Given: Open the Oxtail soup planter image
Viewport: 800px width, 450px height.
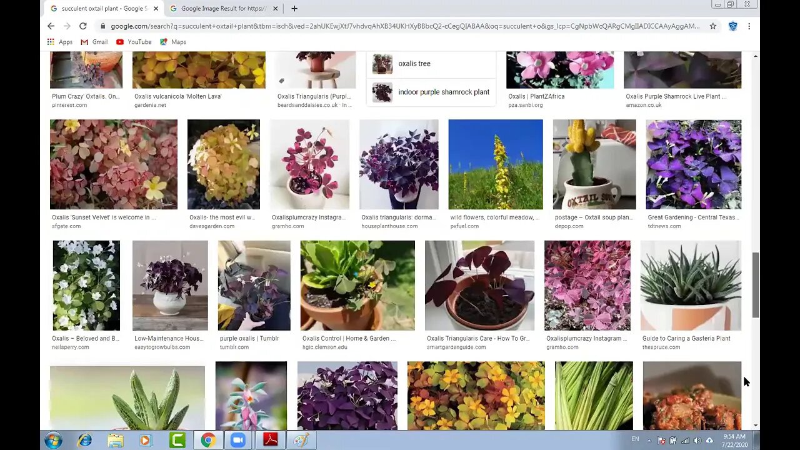Looking at the screenshot, I should point(594,164).
